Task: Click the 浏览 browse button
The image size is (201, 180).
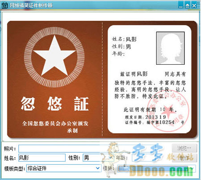Action: point(184,148)
